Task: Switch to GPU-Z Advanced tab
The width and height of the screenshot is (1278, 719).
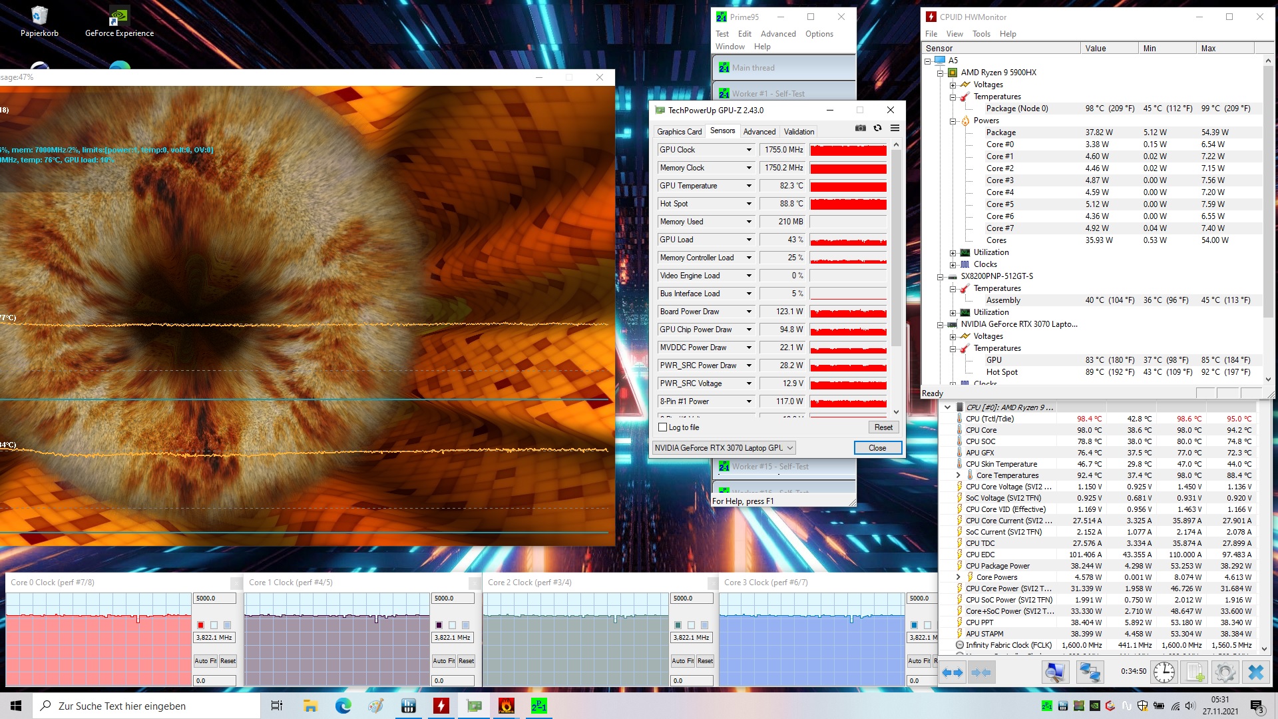Action: [x=759, y=132]
